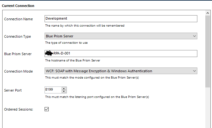The image size is (212, 128).
Task: Click the Server Port number field
Action: tap(53, 90)
